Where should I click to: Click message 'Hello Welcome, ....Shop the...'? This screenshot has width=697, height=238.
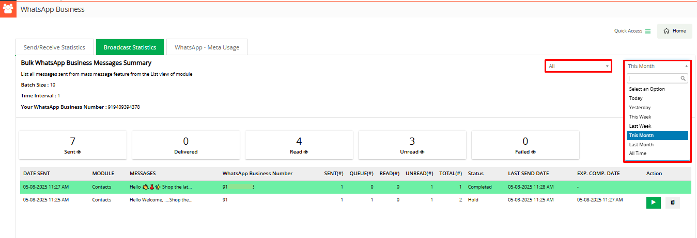coord(161,200)
